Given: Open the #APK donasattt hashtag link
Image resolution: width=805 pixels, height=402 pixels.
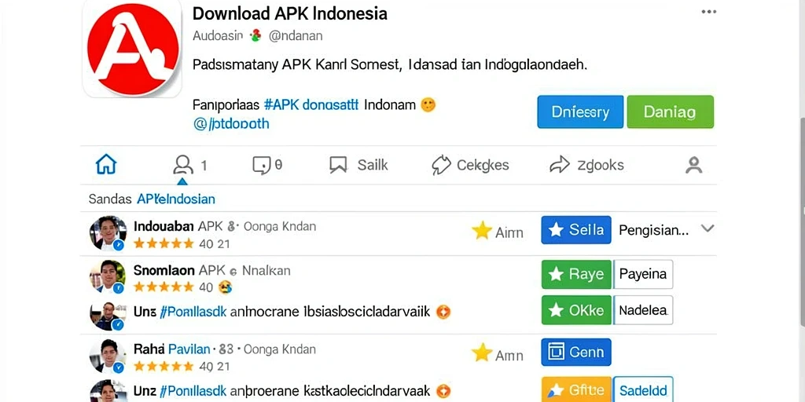Looking at the screenshot, I should point(311,105).
